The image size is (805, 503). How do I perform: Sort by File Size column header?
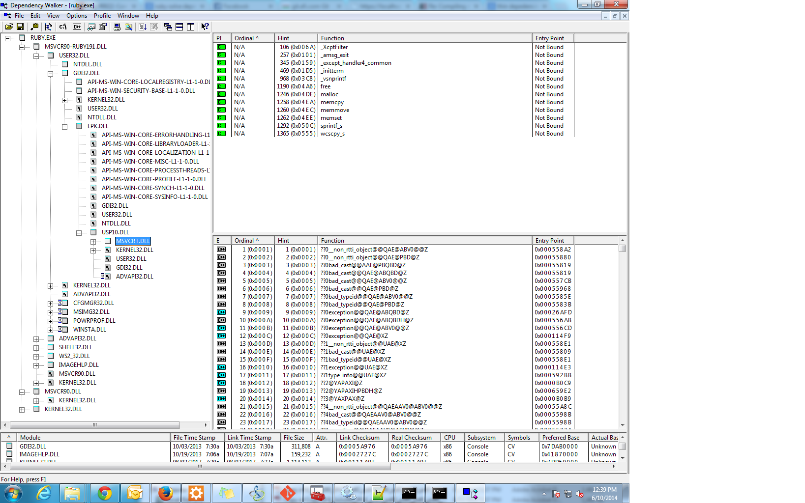pyautogui.click(x=294, y=437)
